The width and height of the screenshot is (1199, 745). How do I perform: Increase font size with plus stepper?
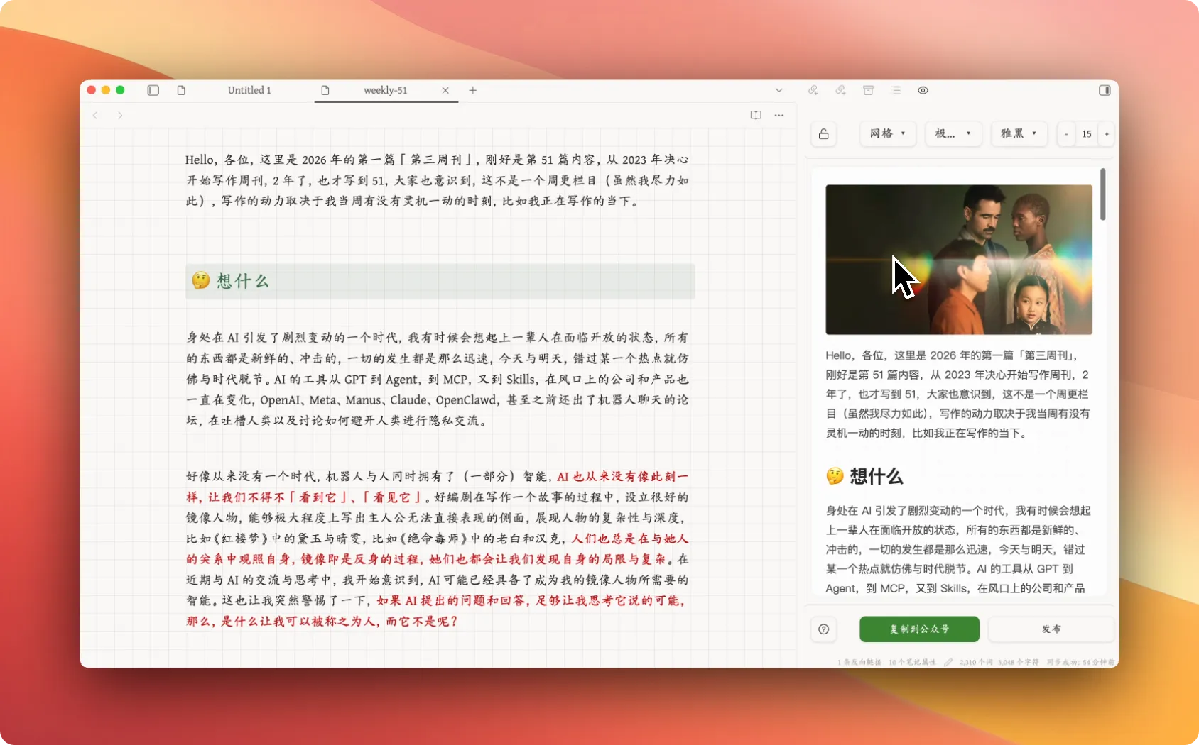click(x=1107, y=134)
